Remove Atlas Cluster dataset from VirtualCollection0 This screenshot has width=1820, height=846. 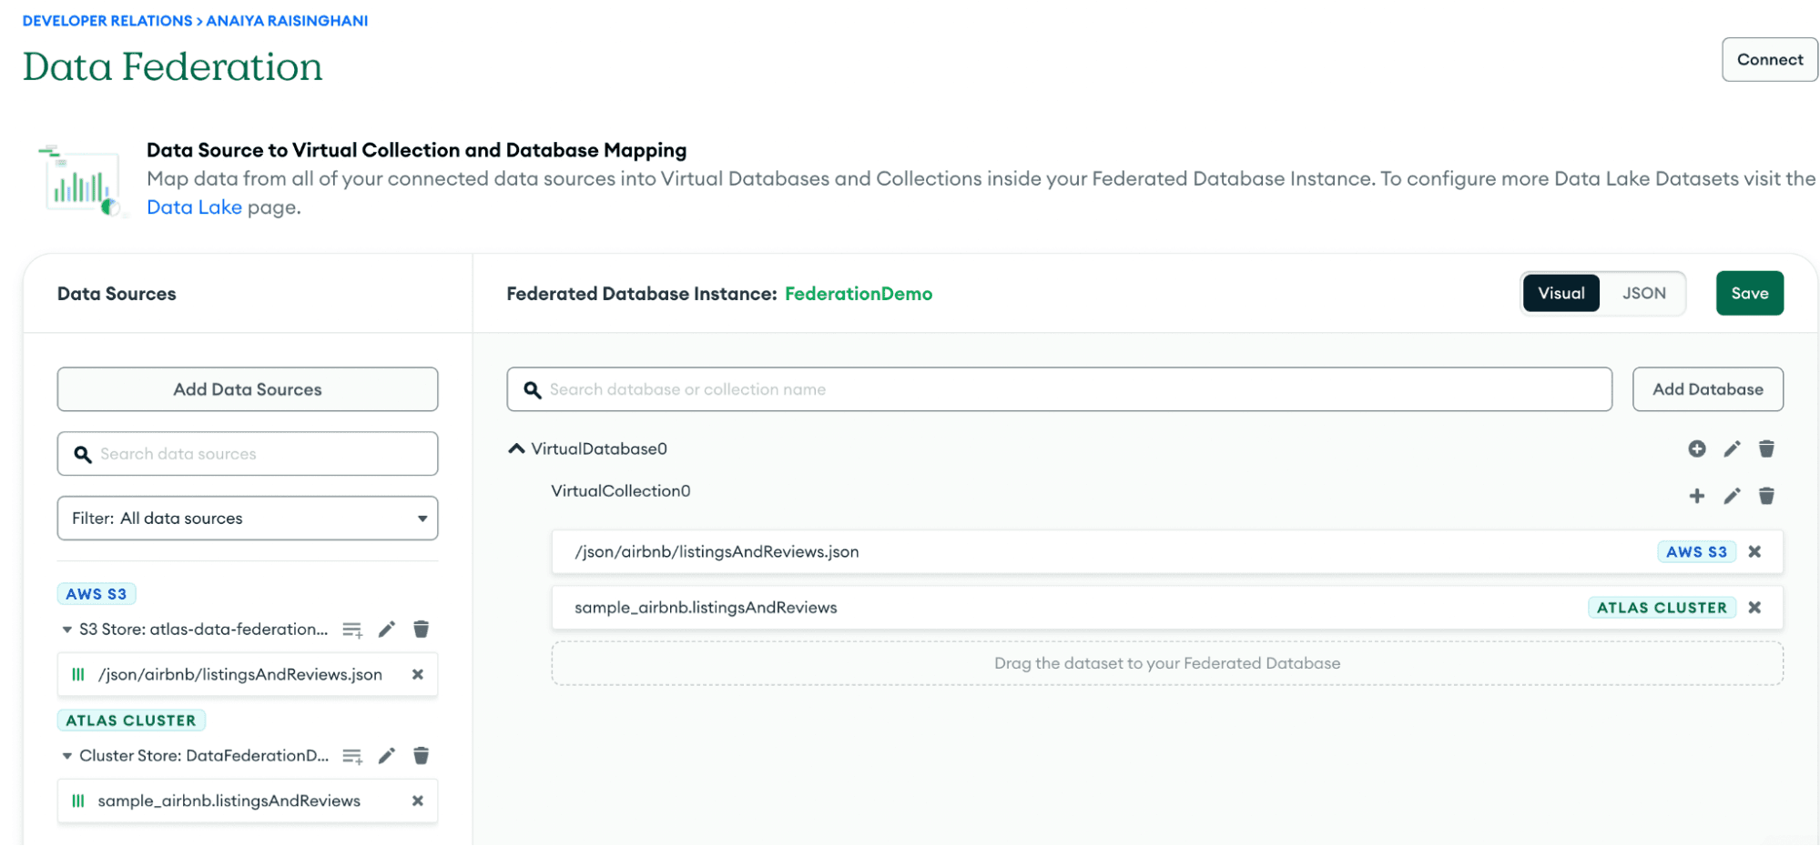coord(1754,608)
